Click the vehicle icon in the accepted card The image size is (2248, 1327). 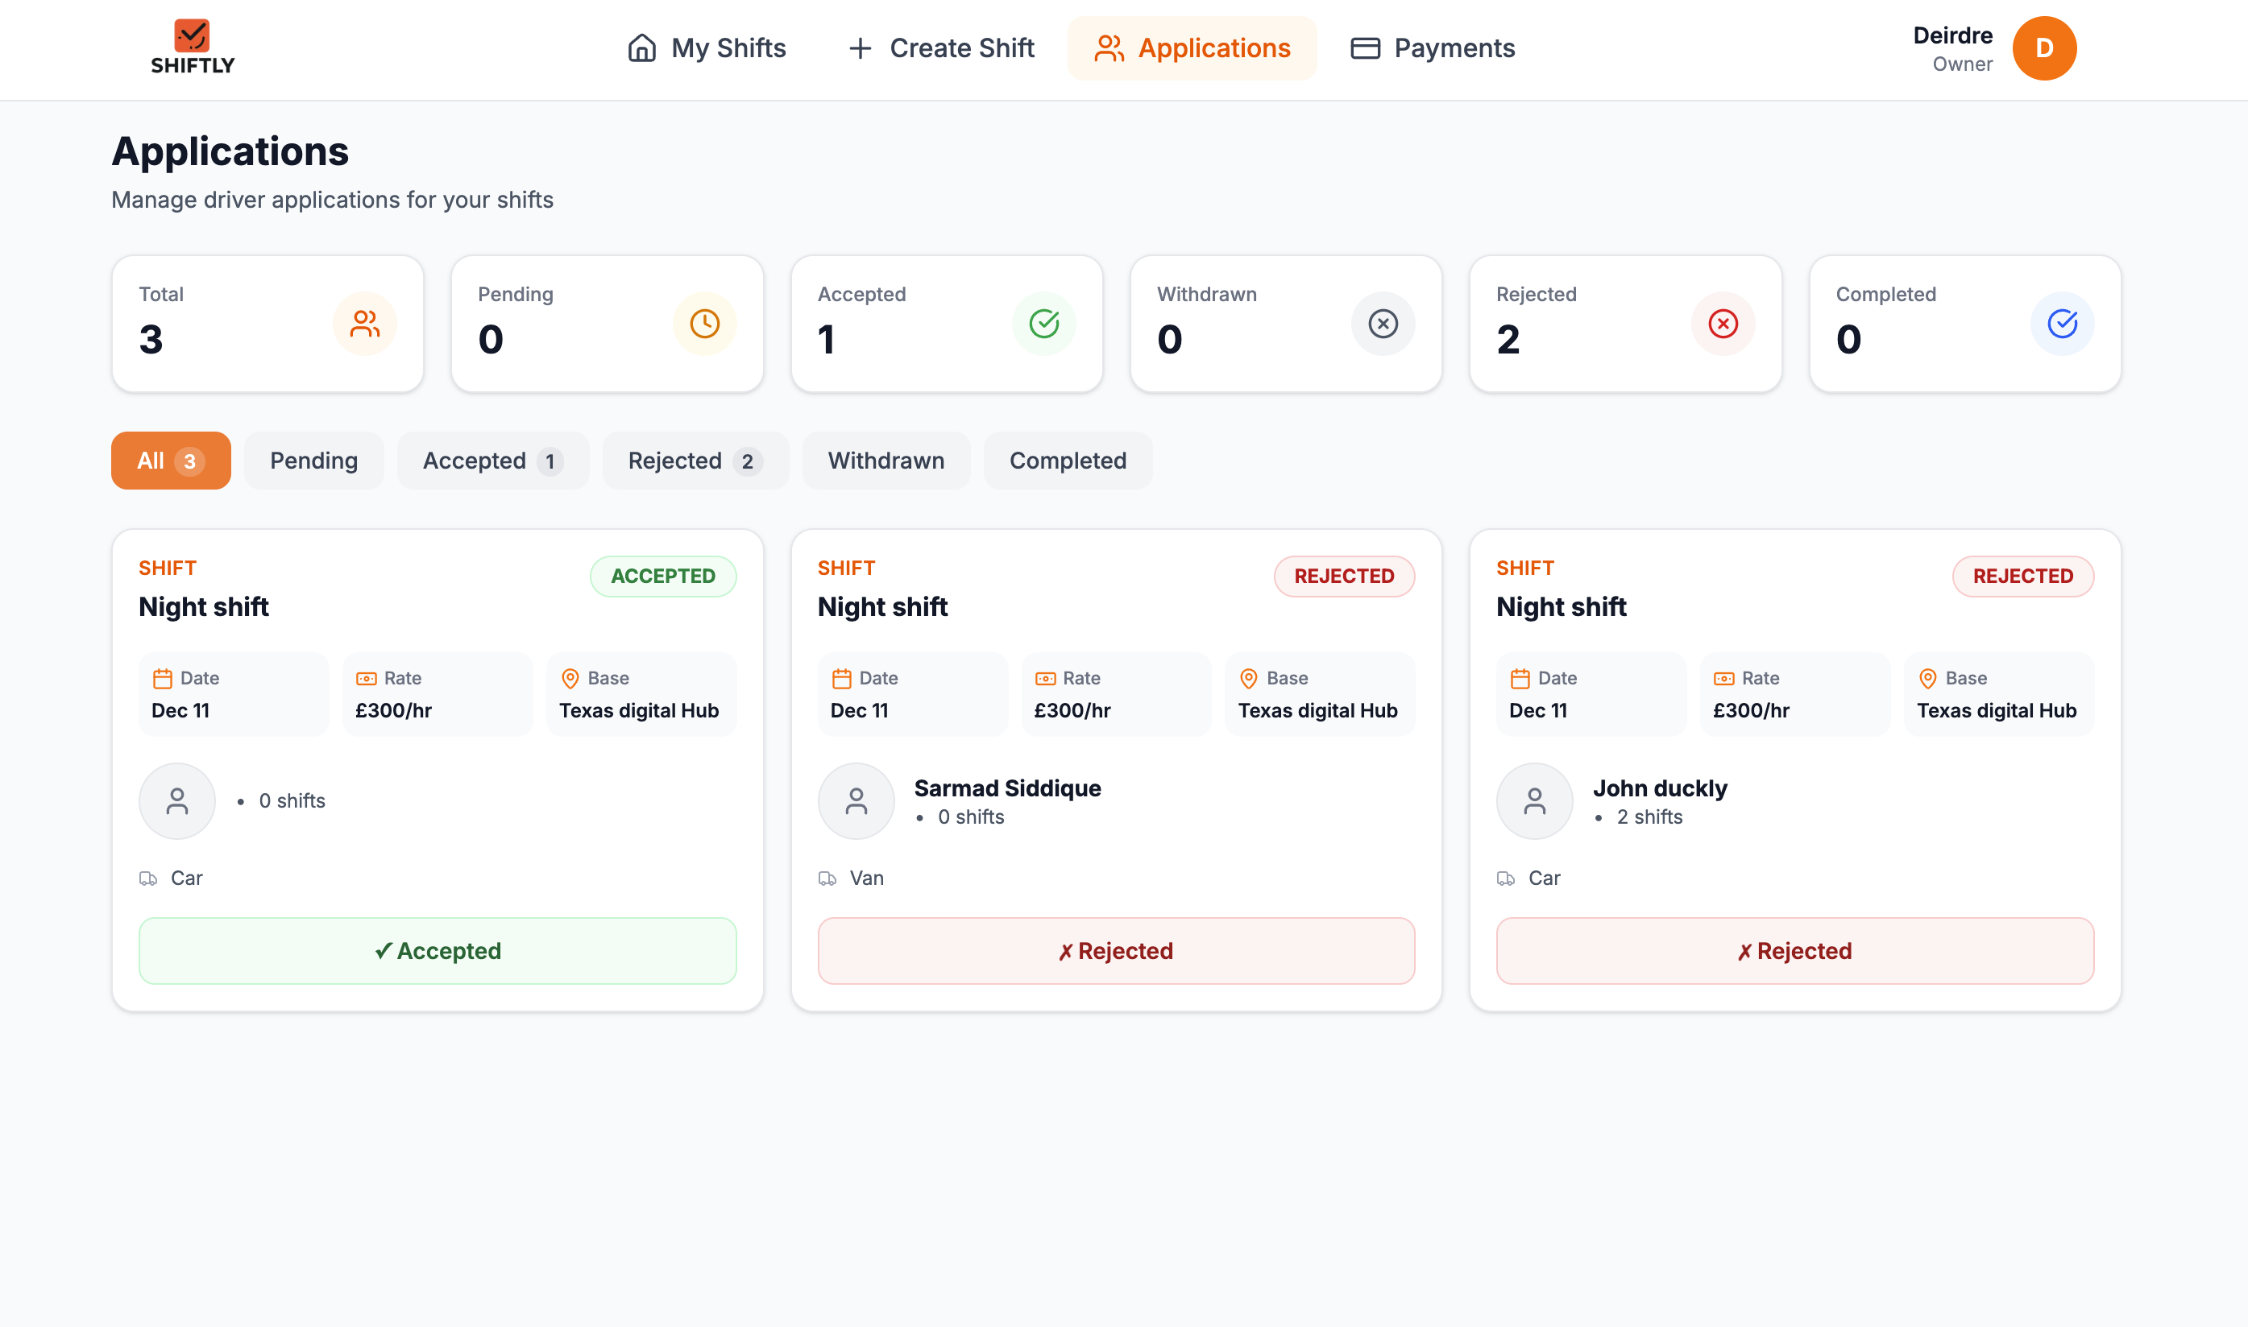click(148, 879)
